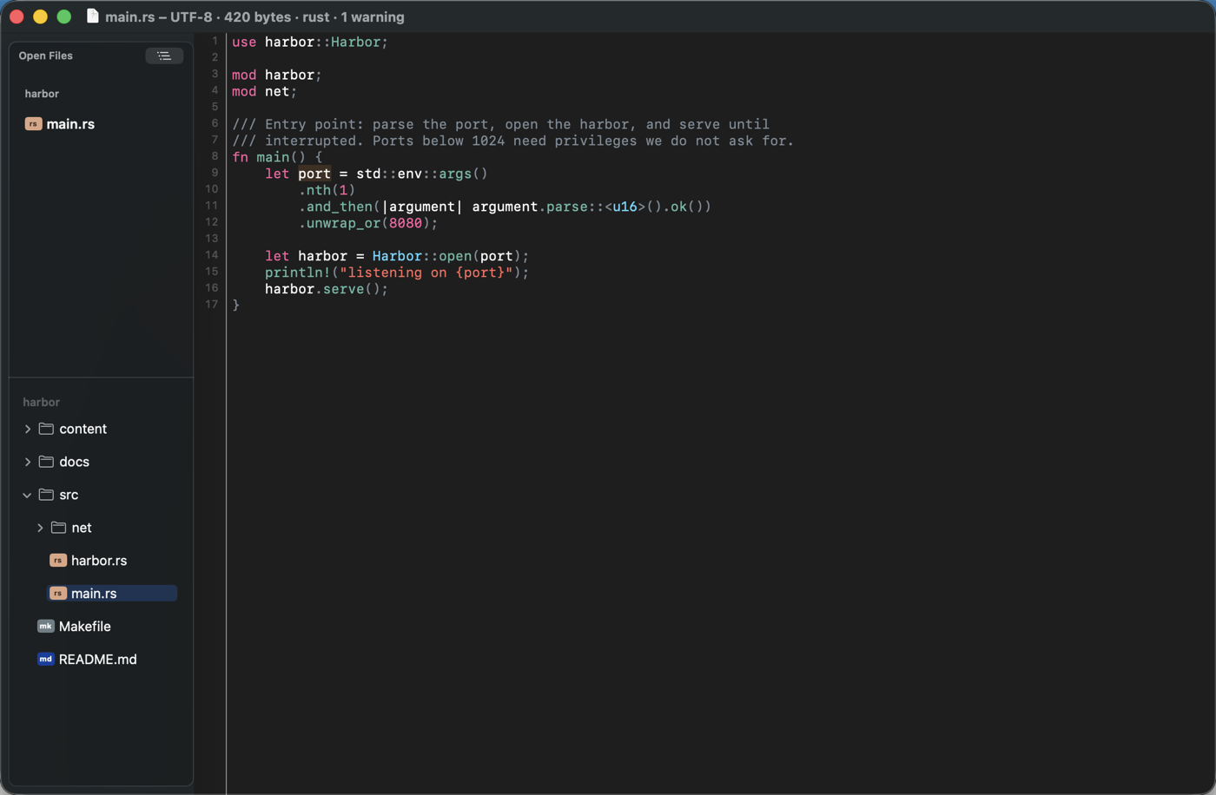Image resolution: width=1216 pixels, height=795 pixels.
Task: Click the rs icon beside main.rs in Open Files
Action: 33,124
